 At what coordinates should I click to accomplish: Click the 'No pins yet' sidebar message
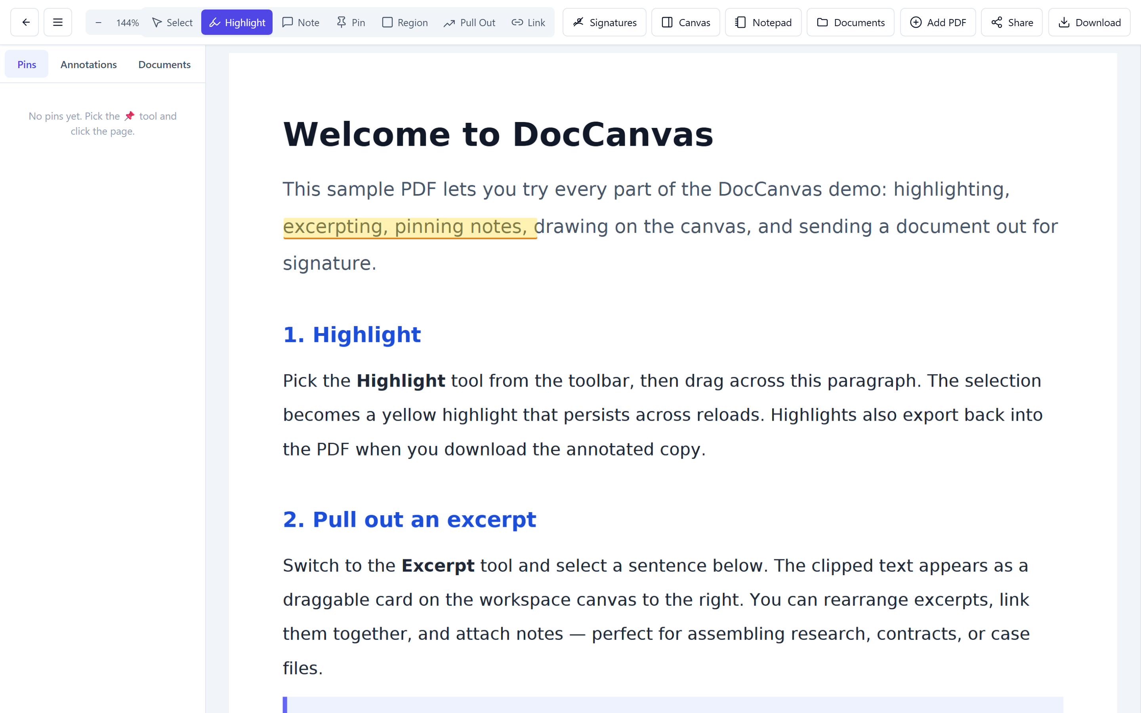click(x=103, y=124)
